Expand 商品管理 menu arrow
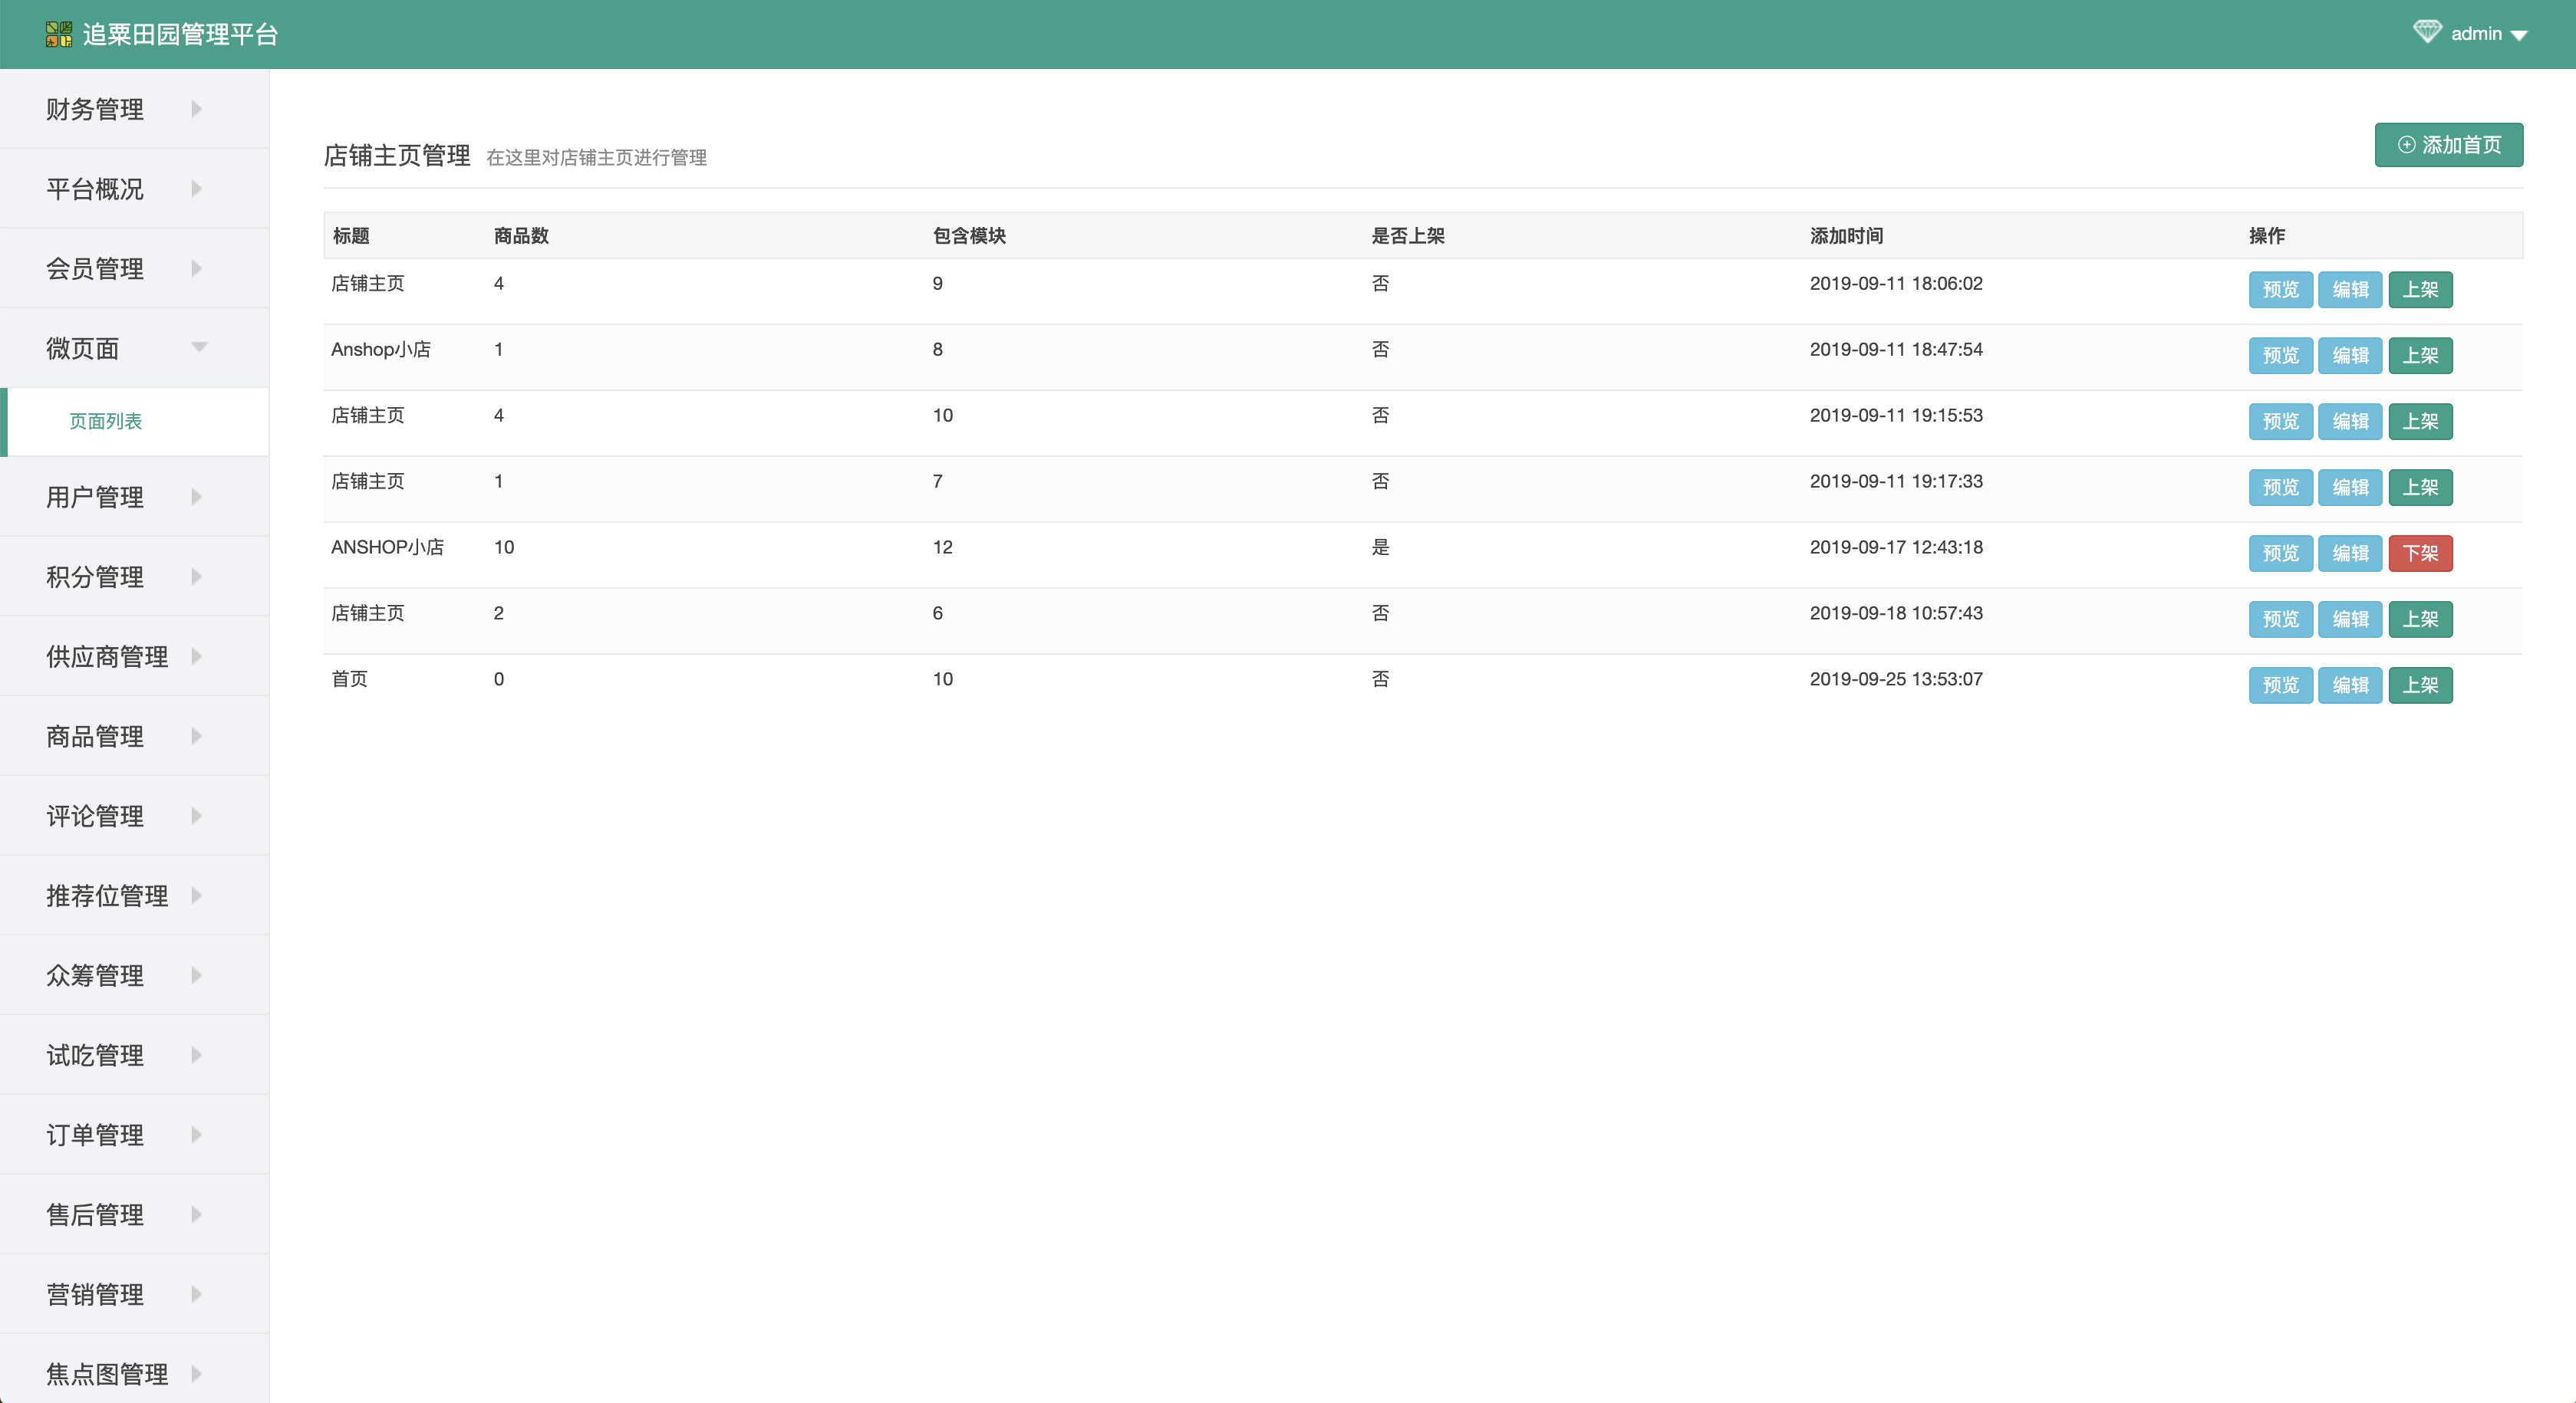 (x=197, y=737)
